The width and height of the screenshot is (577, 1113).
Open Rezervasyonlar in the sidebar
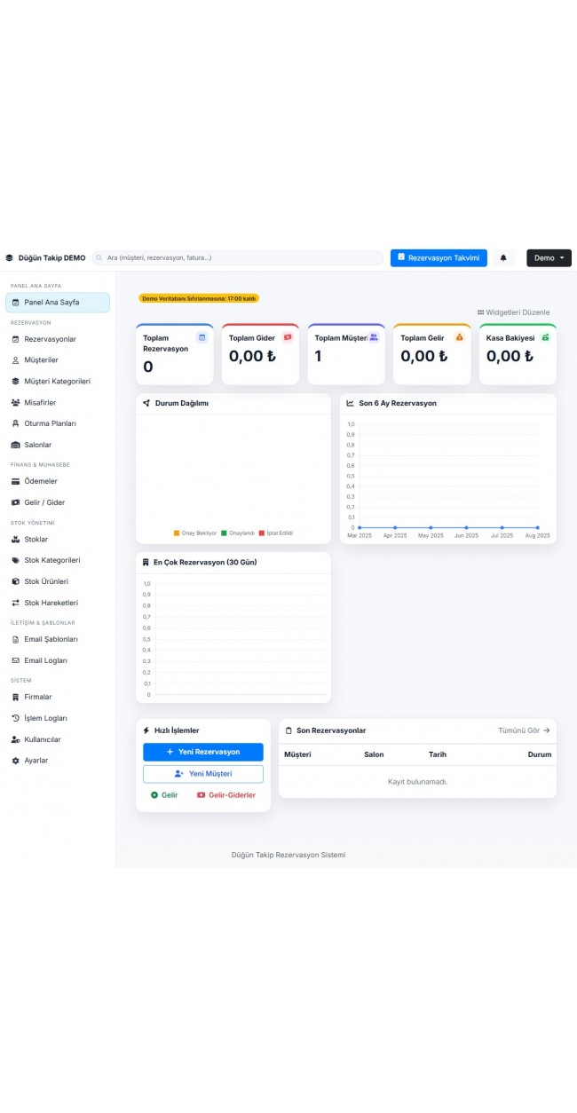pyautogui.click(x=50, y=339)
